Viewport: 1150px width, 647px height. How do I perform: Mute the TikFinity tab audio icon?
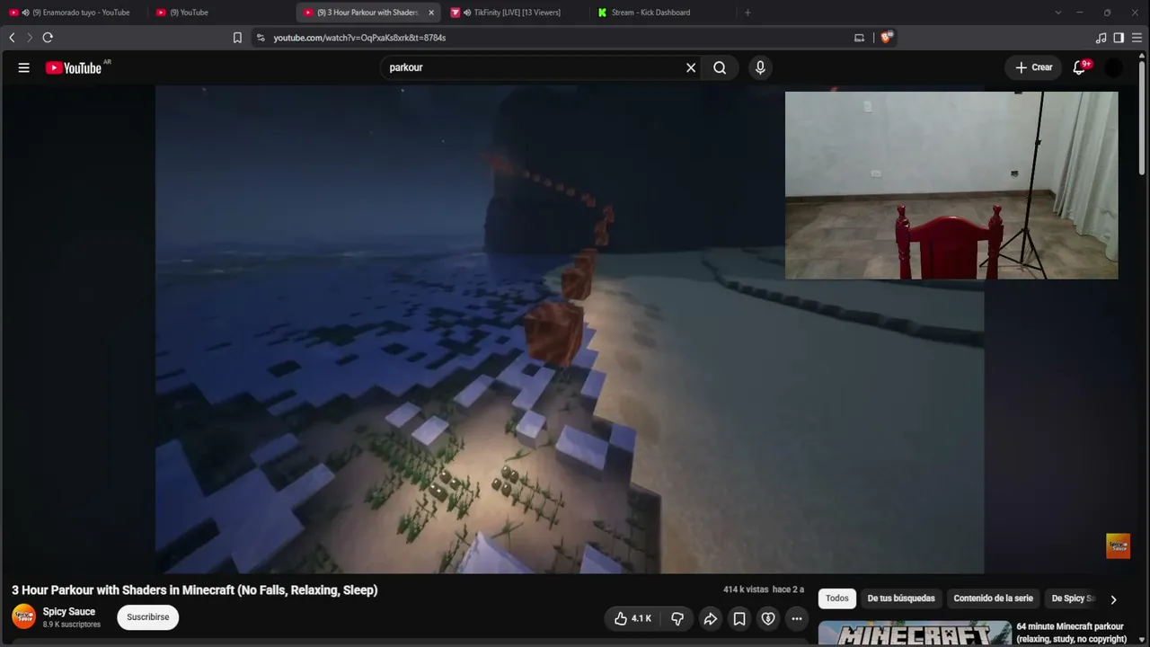pos(467,13)
